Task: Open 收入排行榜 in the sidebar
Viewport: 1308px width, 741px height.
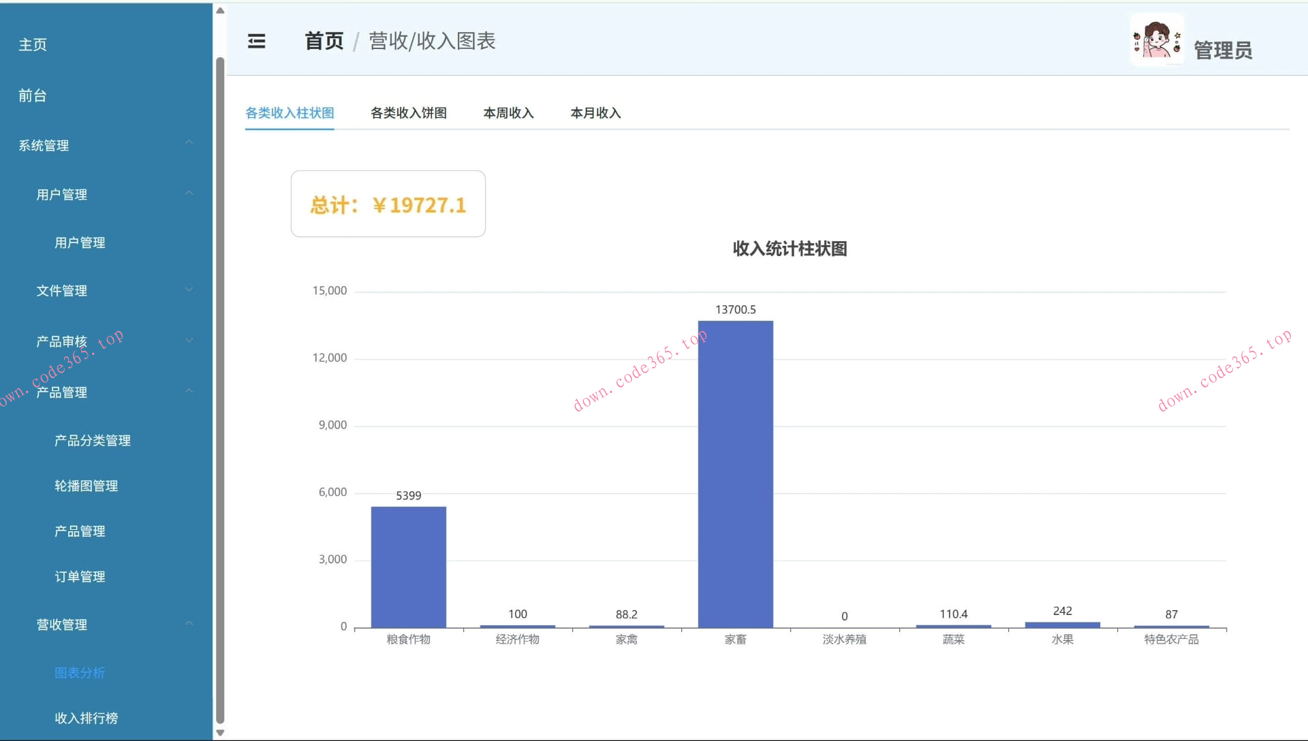Action: (86, 718)
